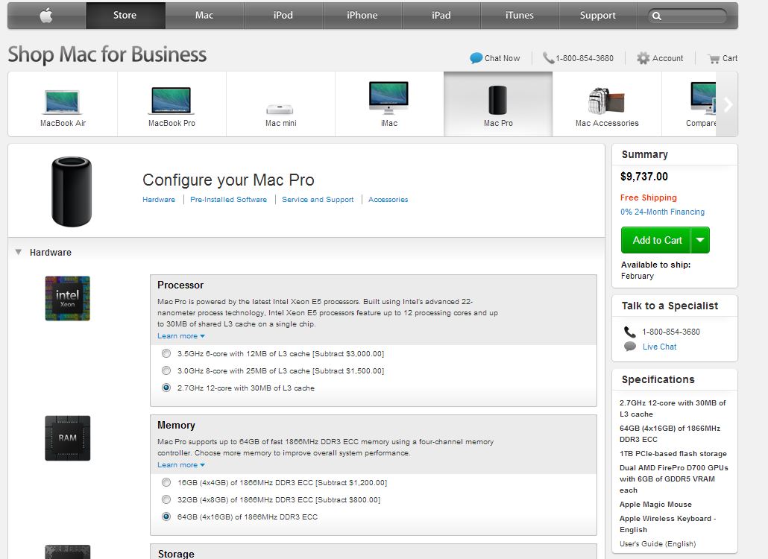Click the Apple Wireless Keyboard spec
This screenshot has height=559, width=768.
[667, 524]
